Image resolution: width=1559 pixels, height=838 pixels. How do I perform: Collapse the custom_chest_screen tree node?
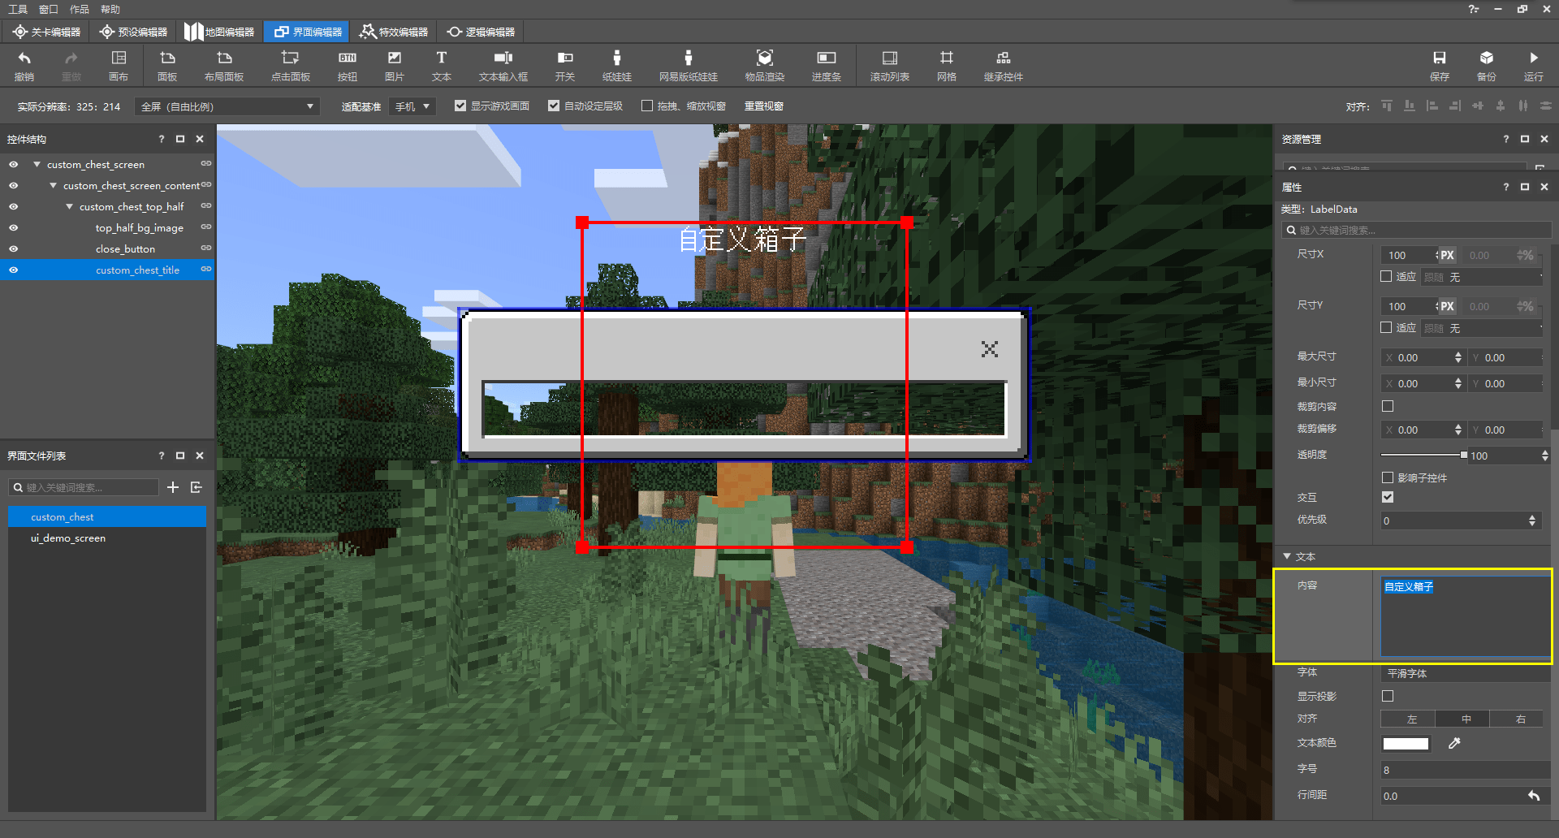[37, 164]
